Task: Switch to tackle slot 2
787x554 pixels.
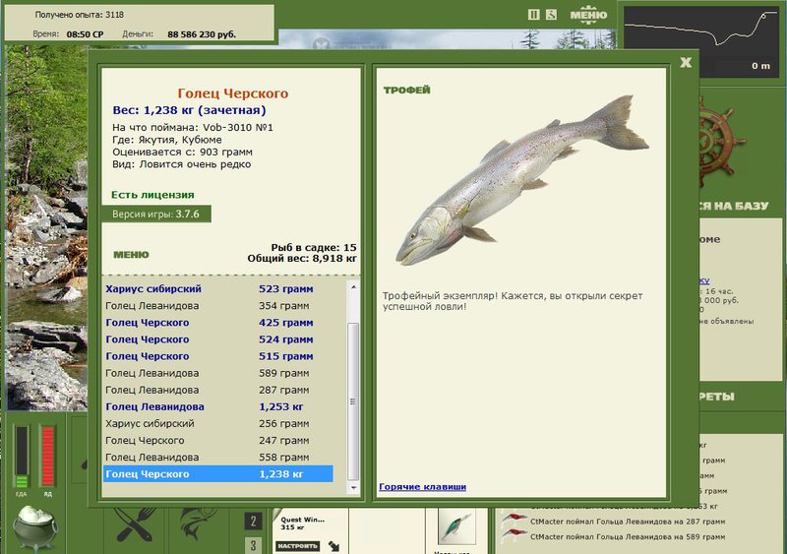Action: click(x=253, y=521)
